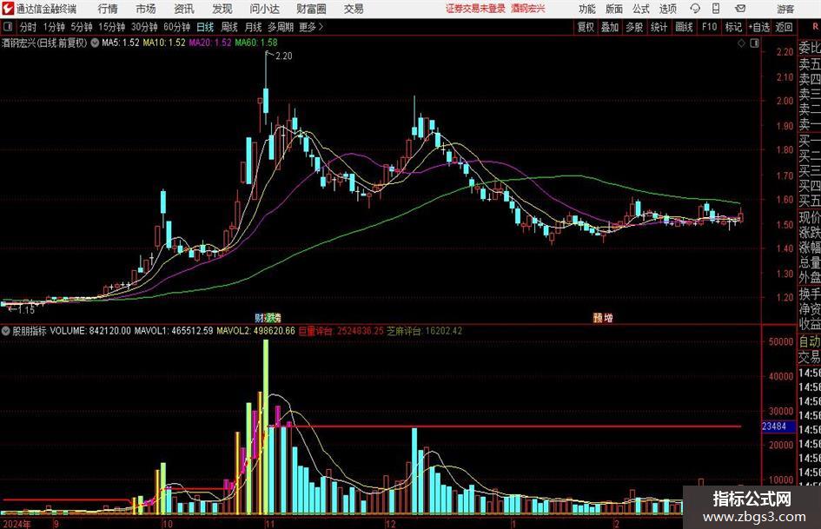The height and width of the screenshot is (529, 821).
Task: Open the 公式 formula menu
Action: pos(641,9)
